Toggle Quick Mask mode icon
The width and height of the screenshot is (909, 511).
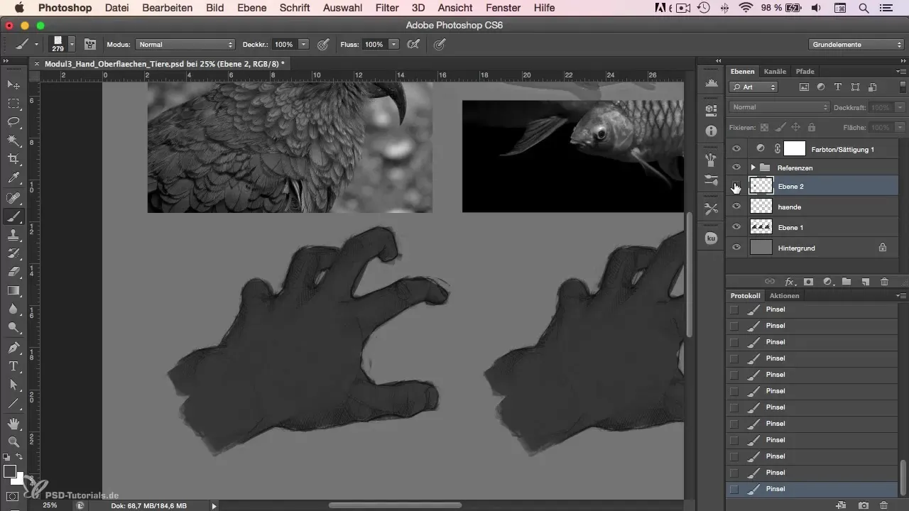[x=13, y=496]
